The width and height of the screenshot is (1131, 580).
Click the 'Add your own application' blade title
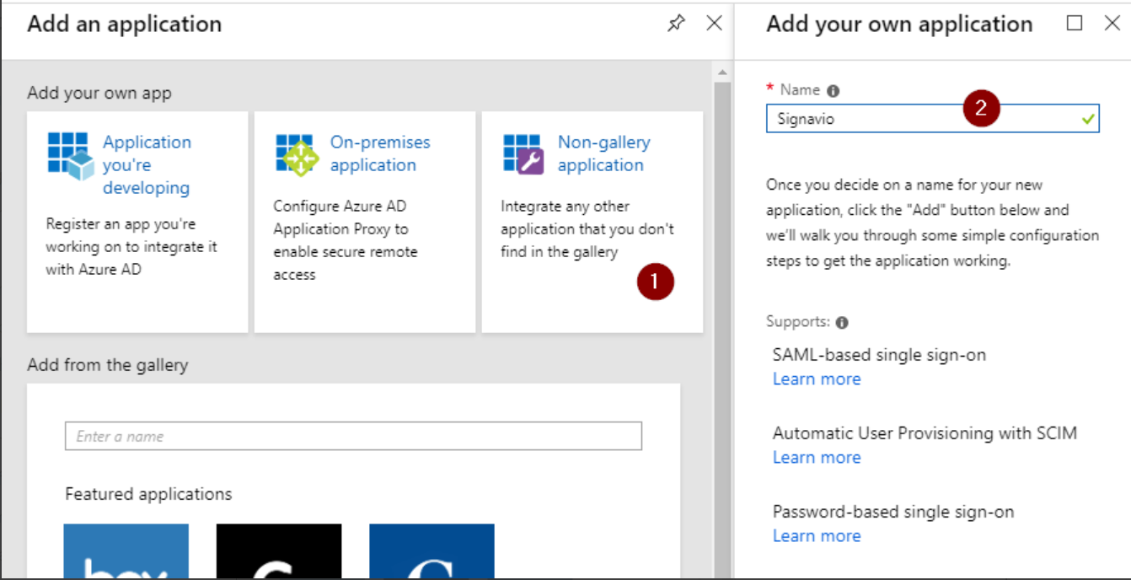(x=899, y=24)
